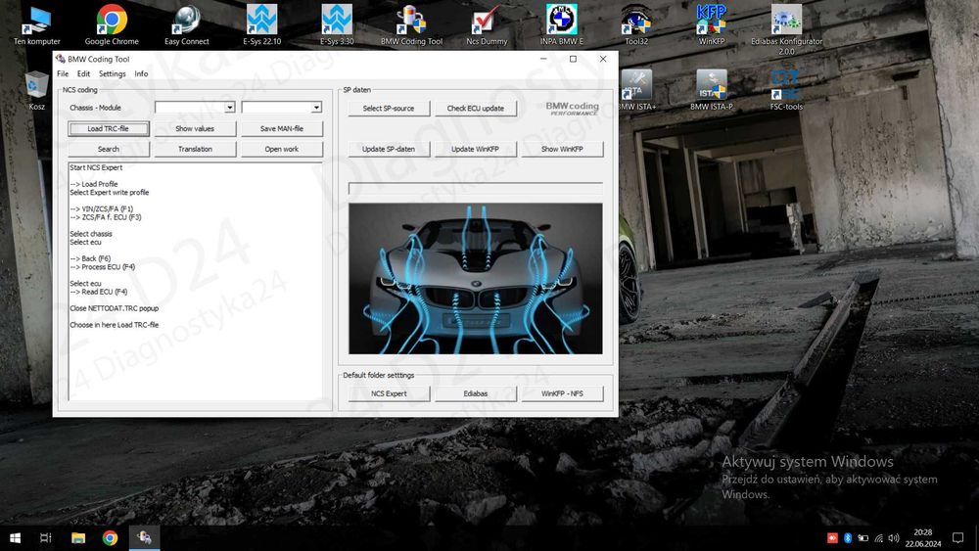This screenshot has width=979, height=551.
Task: Click the BMW concept car image
Action: click(475, 278)
